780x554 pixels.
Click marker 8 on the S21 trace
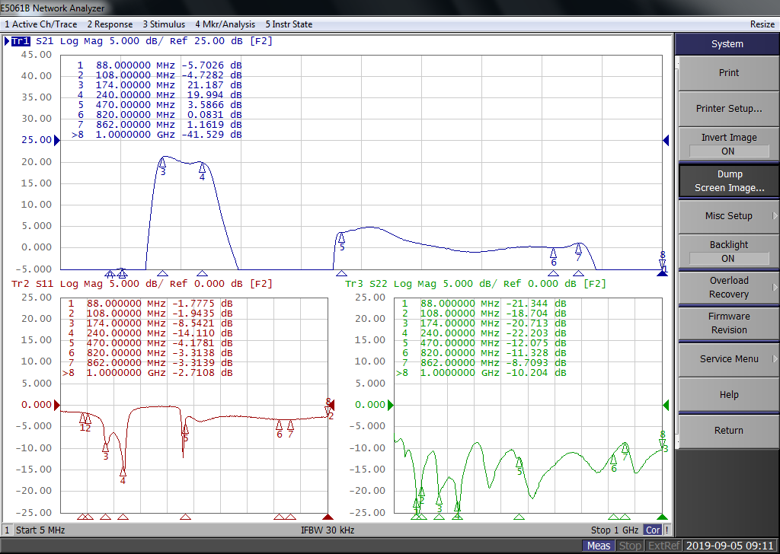coord(662,259)
